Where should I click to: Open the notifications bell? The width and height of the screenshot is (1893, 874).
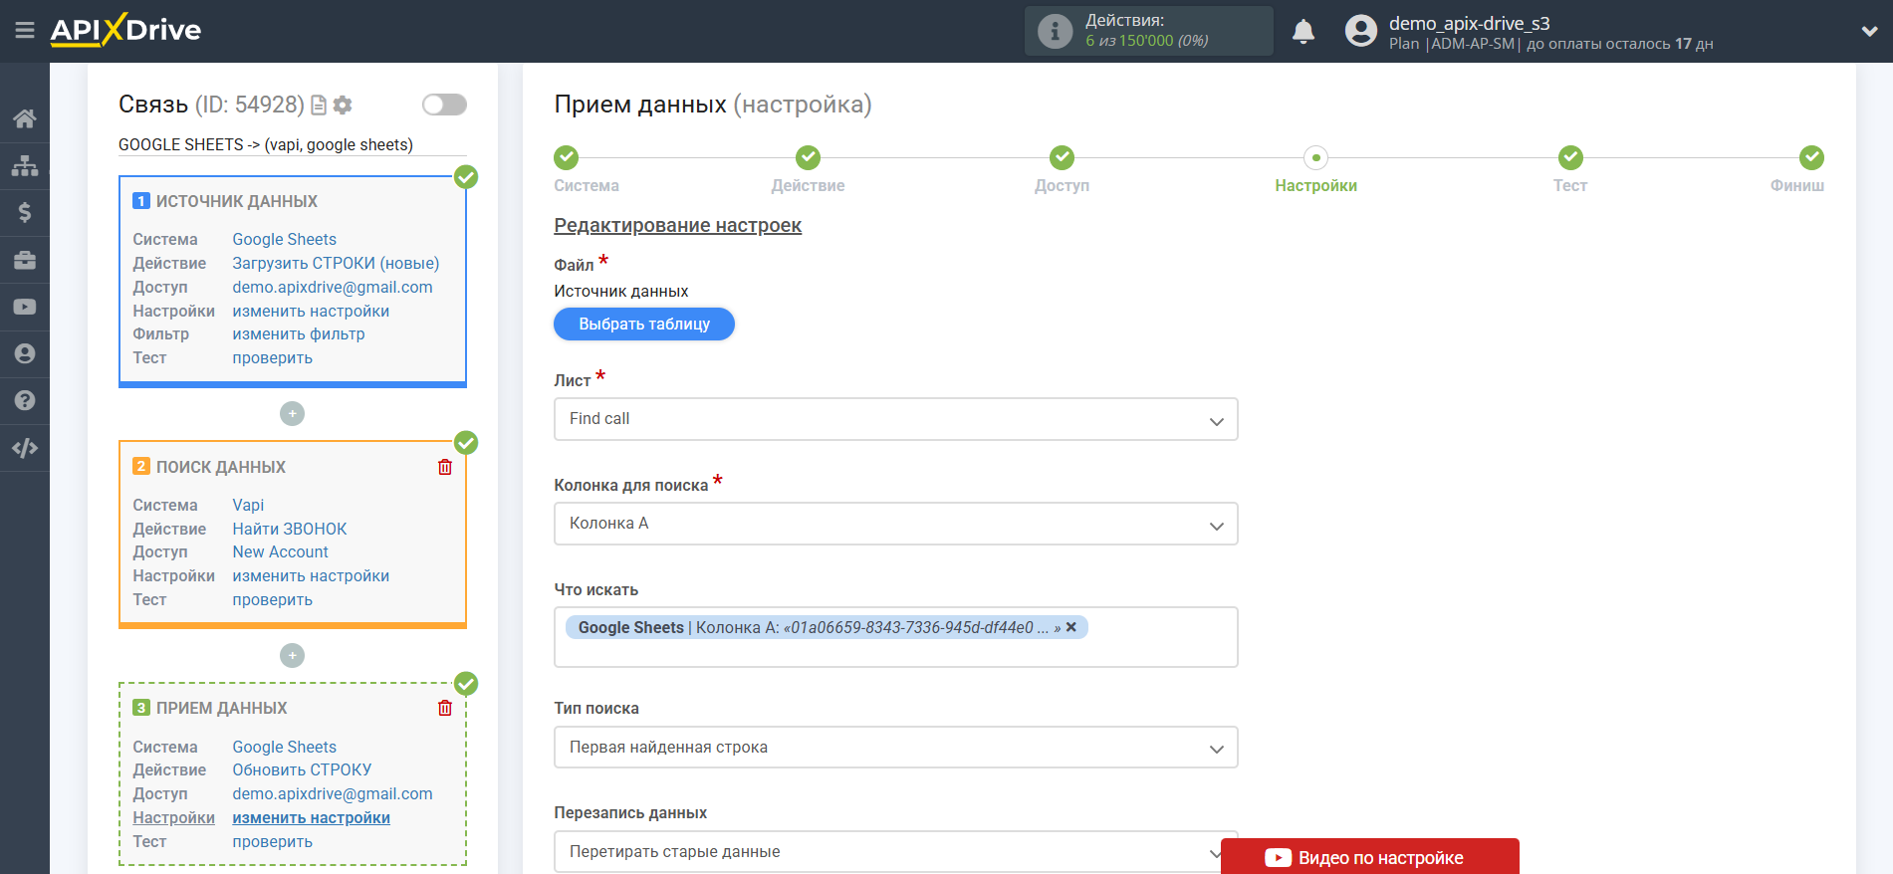click(x=1303, y=32)
